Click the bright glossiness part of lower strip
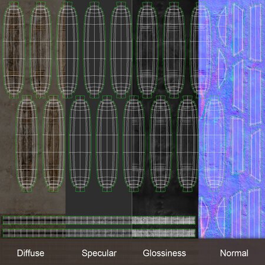265x265 pixels. [x=164, y=233]
